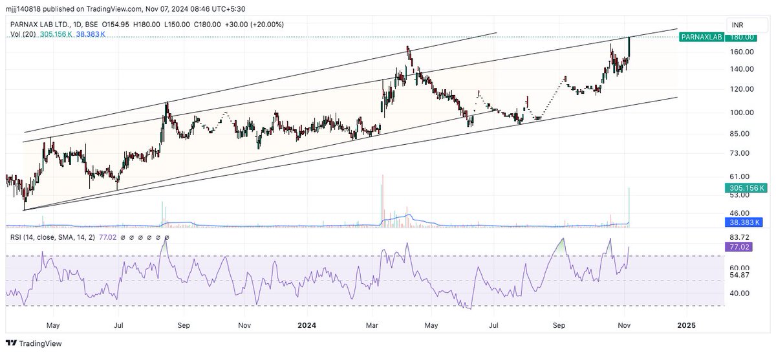Click the 120.00 price axis label
Image resolution: width=776 pixels, height=353 pixels.
[x=742, y=89]
